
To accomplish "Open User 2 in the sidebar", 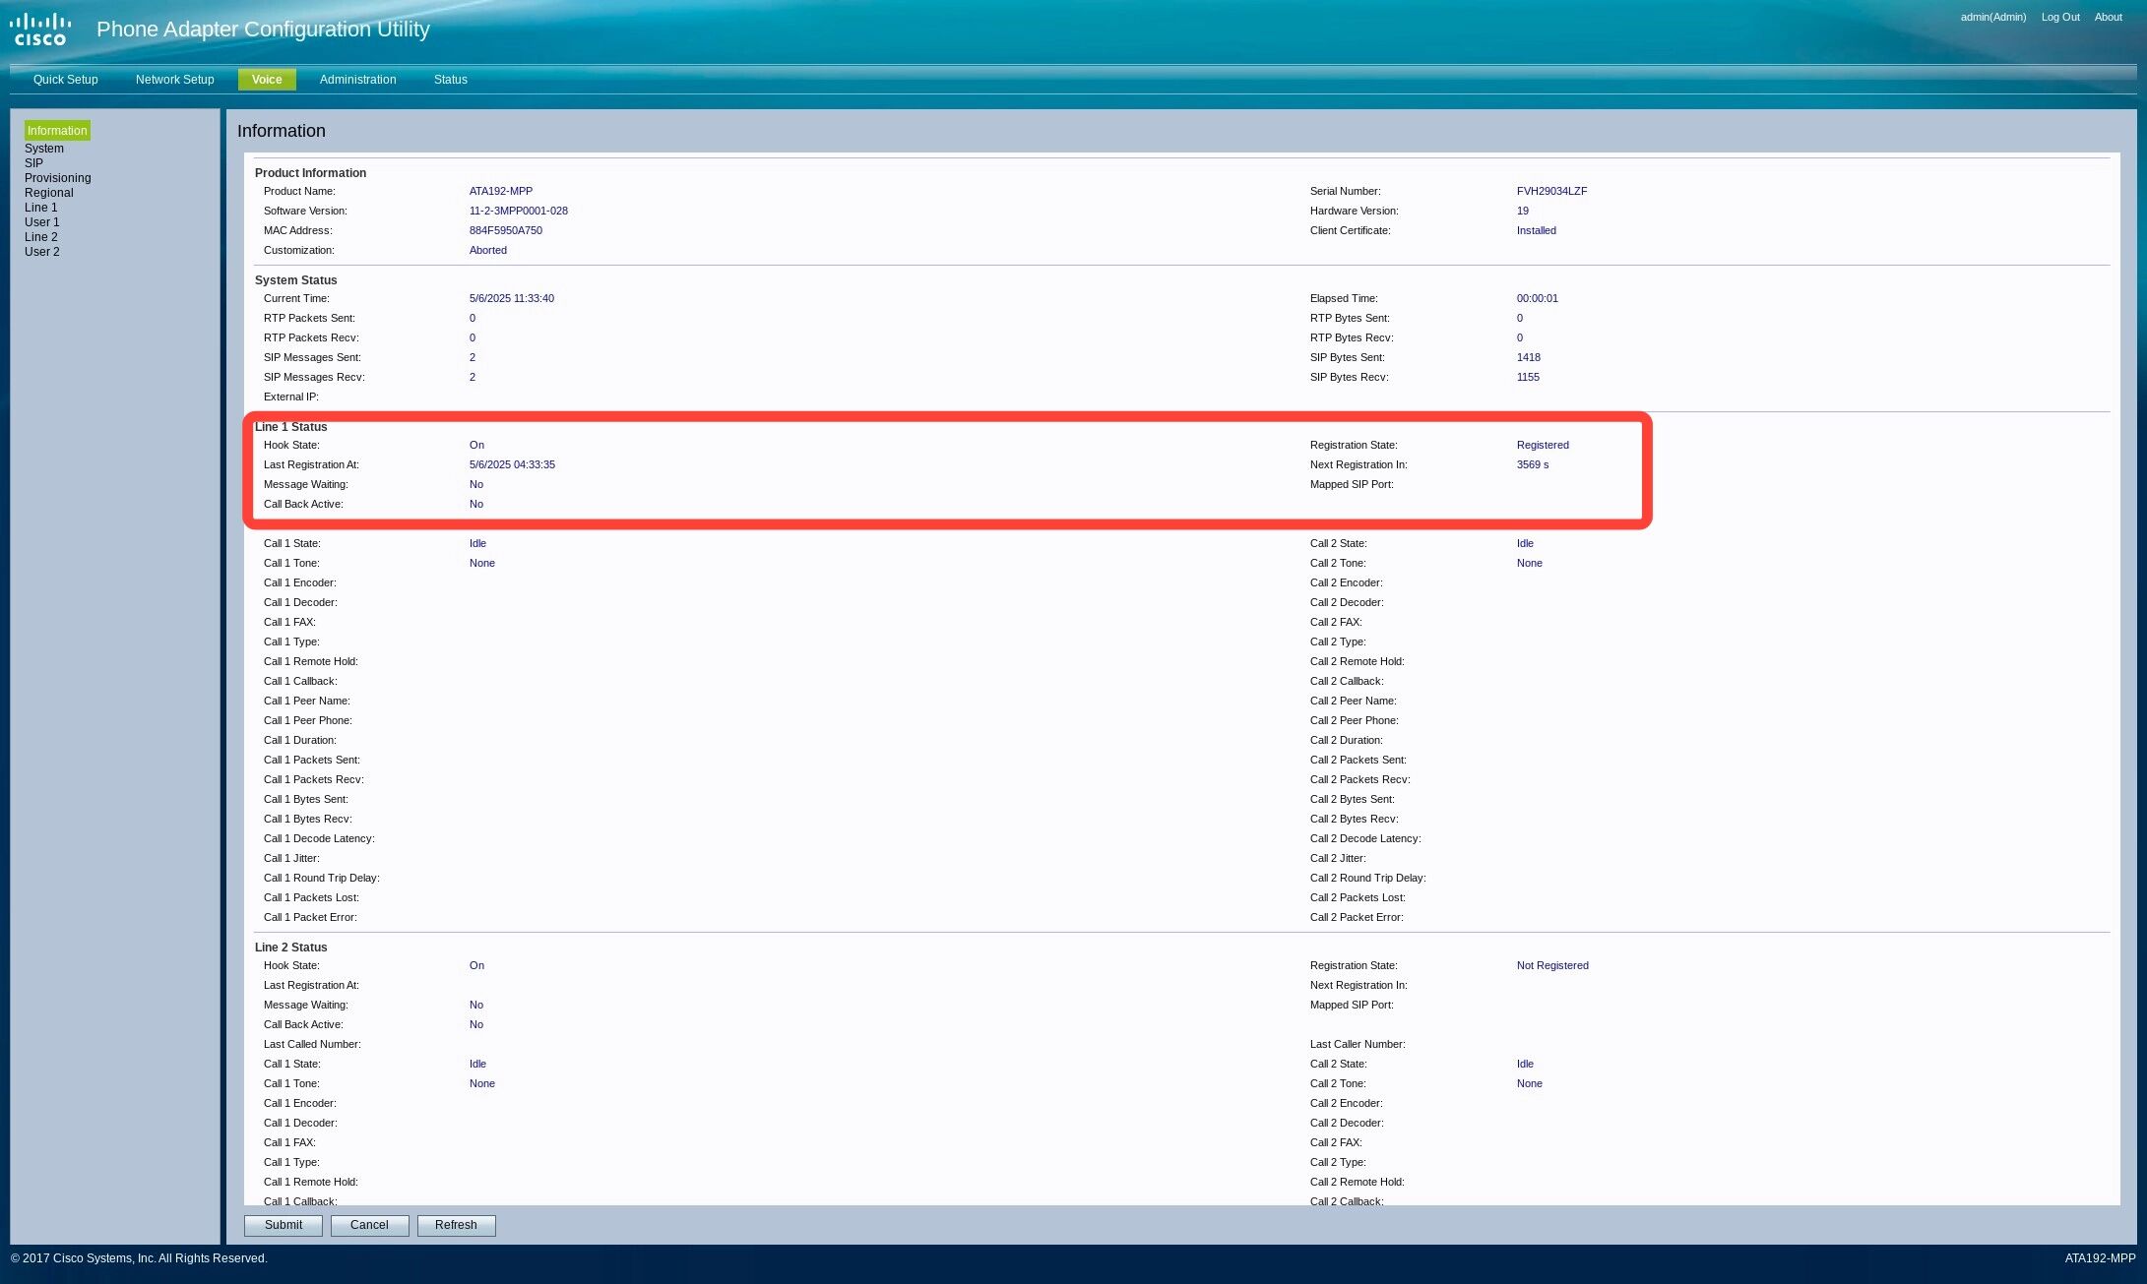I will pyautogui.click(x=42, y=252).
